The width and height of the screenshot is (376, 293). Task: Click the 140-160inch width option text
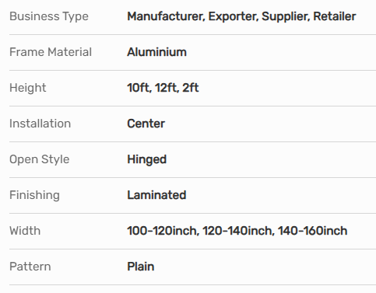coord(312,231)
